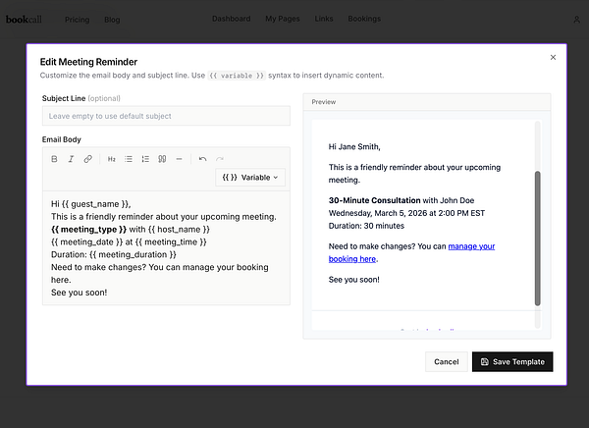Open the Pricing page

tap(77, 20)
